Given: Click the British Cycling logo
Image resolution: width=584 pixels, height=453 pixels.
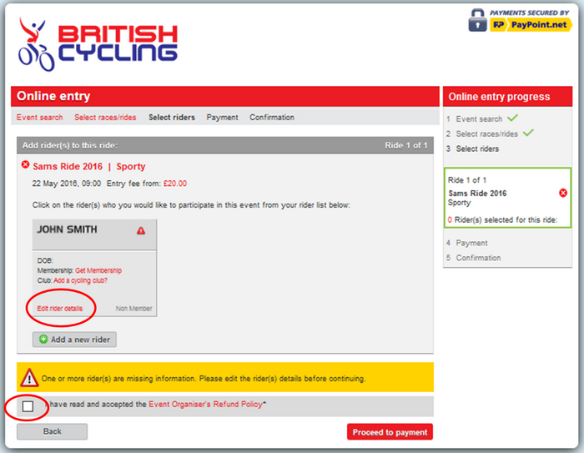Looking at the screenshot, I should 98,45.
